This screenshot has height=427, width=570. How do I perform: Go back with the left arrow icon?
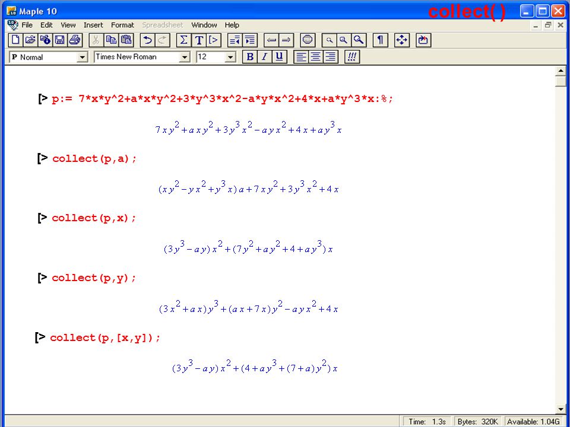click(x=271, y=40)
